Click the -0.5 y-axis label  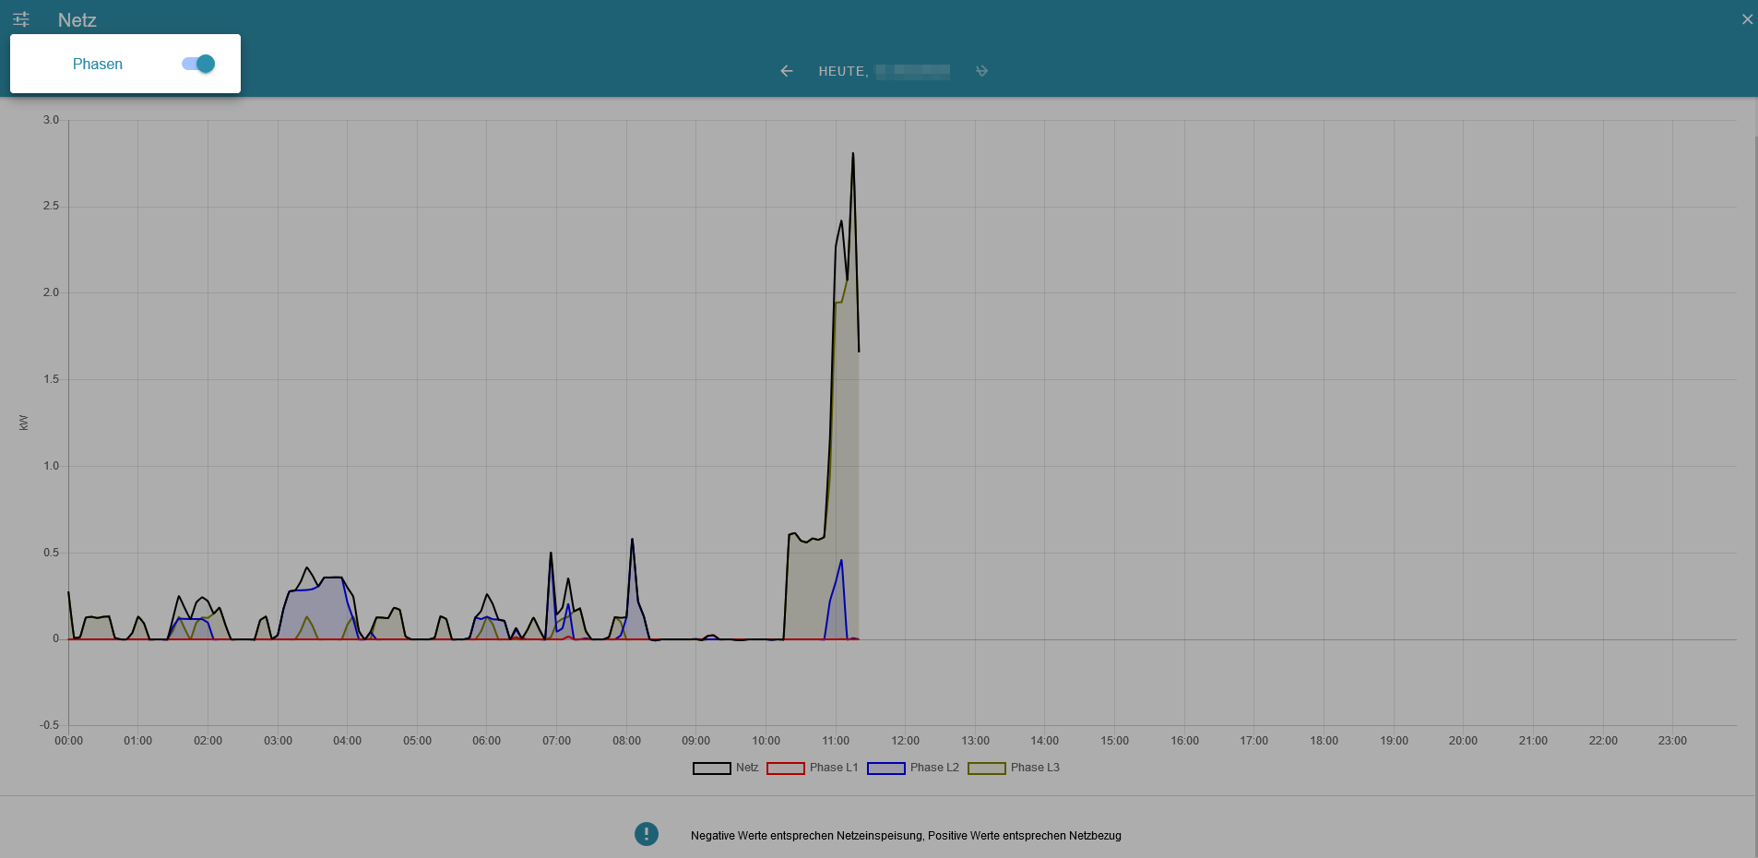coord(49,725)
